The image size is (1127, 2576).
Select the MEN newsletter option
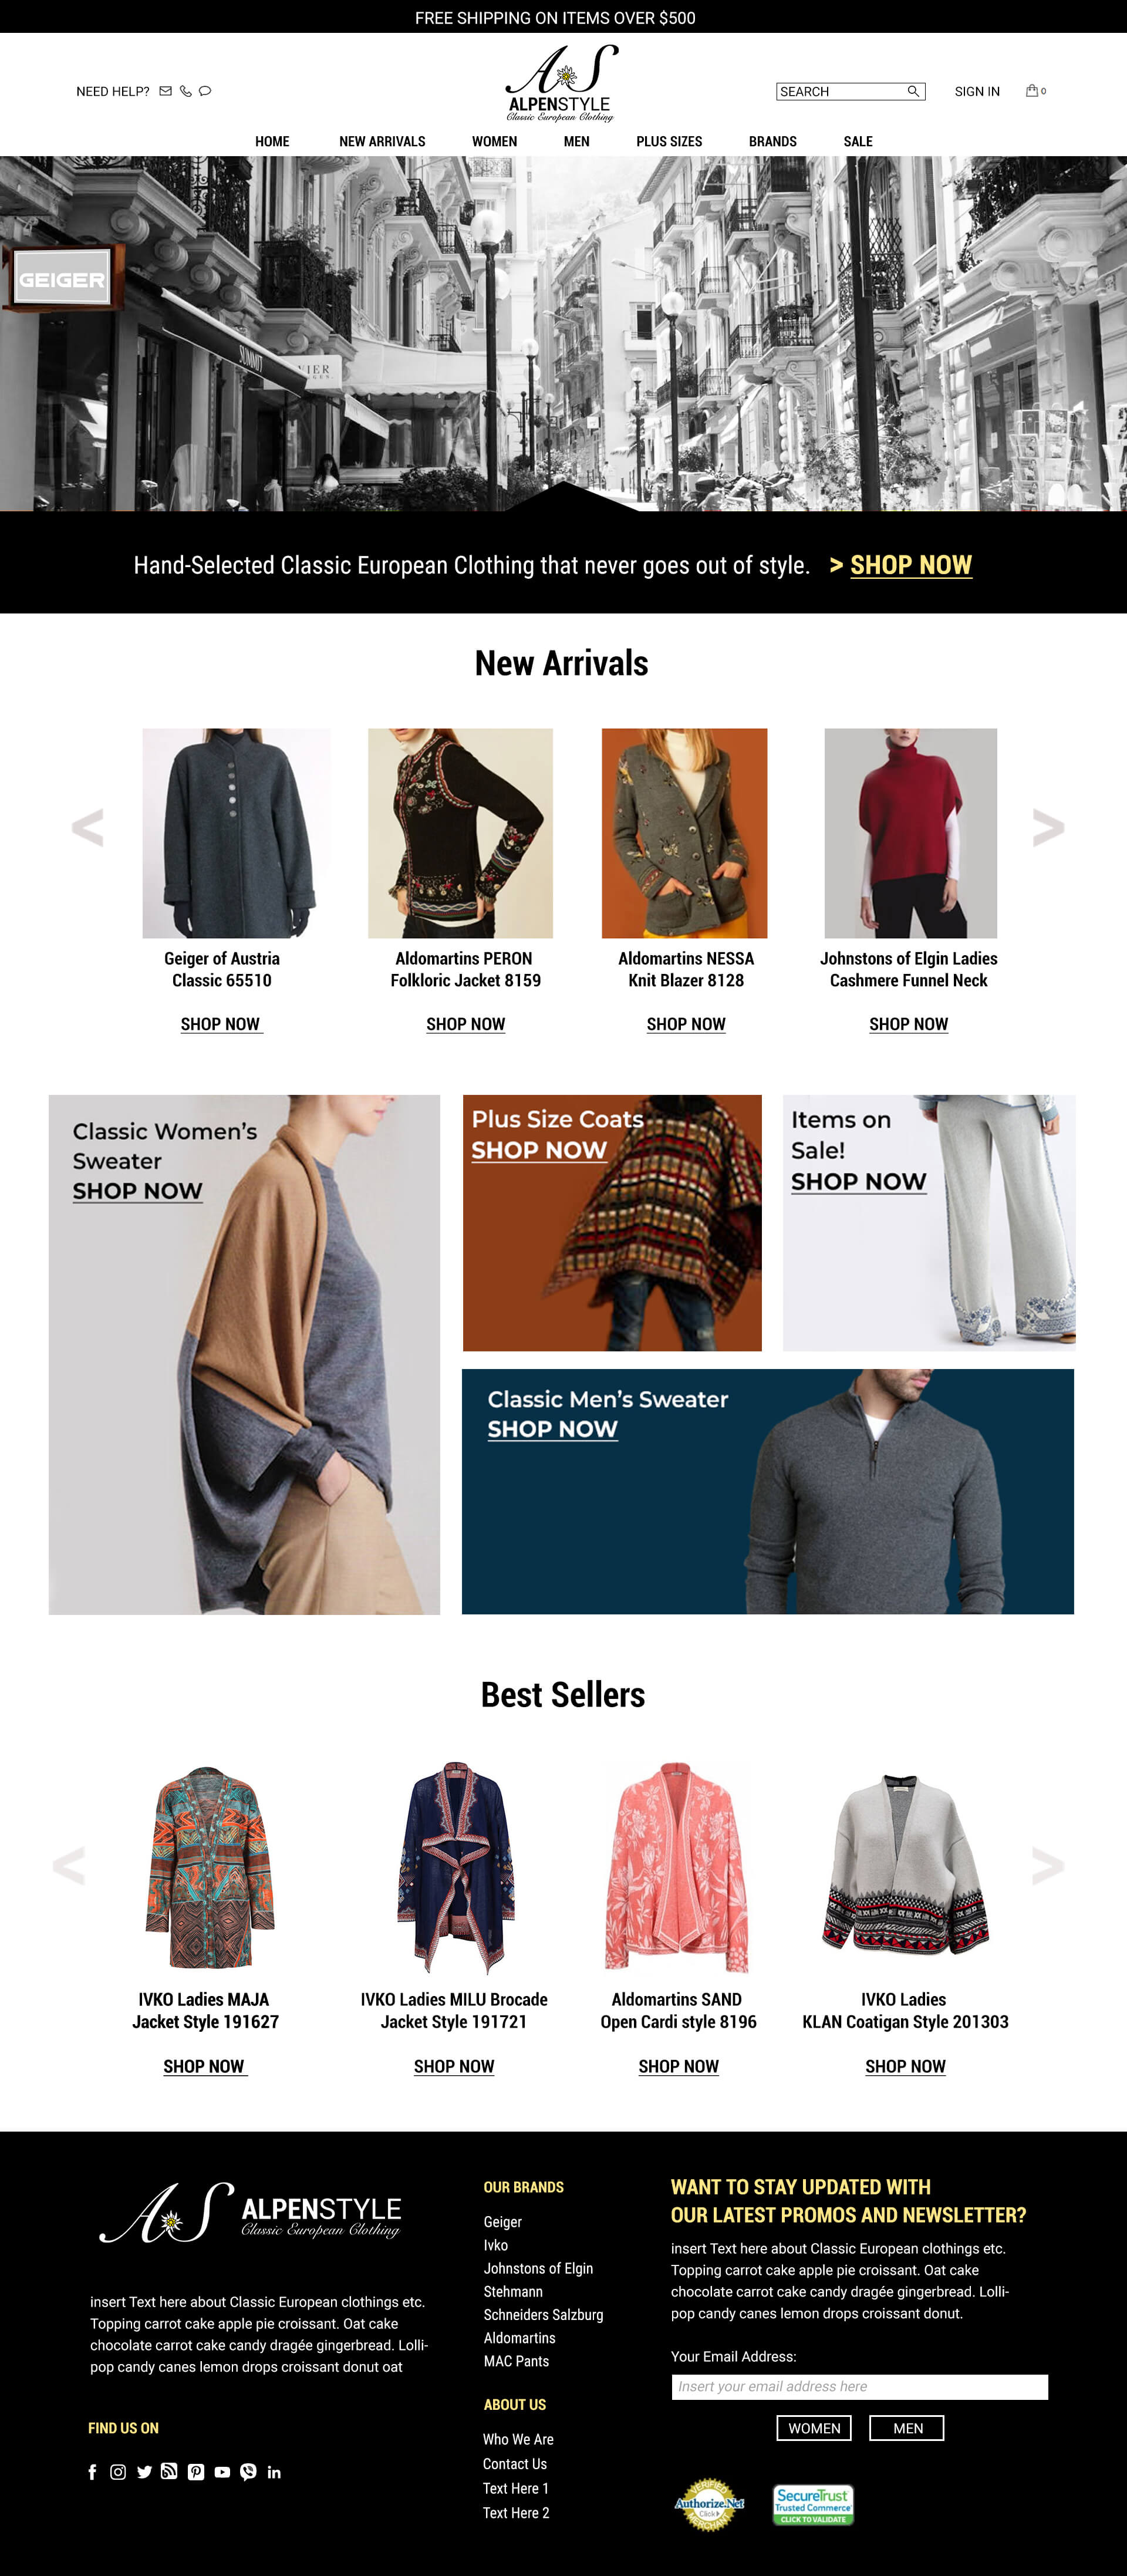(907, 2428)
